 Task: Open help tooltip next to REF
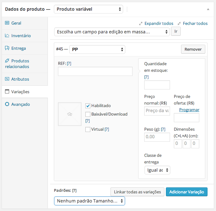(69, 63)
